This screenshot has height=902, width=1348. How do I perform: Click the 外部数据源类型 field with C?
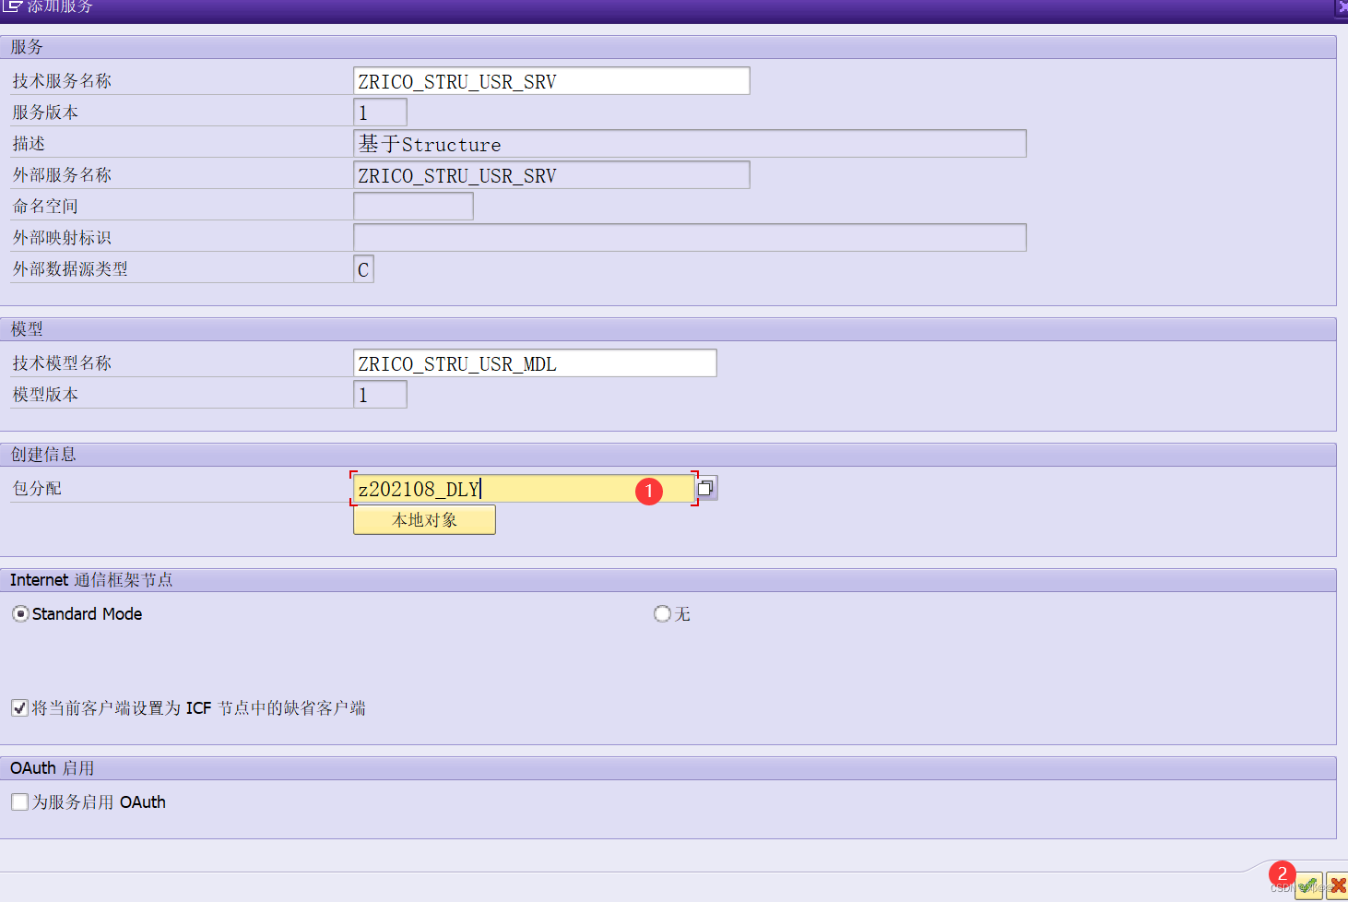363,269
